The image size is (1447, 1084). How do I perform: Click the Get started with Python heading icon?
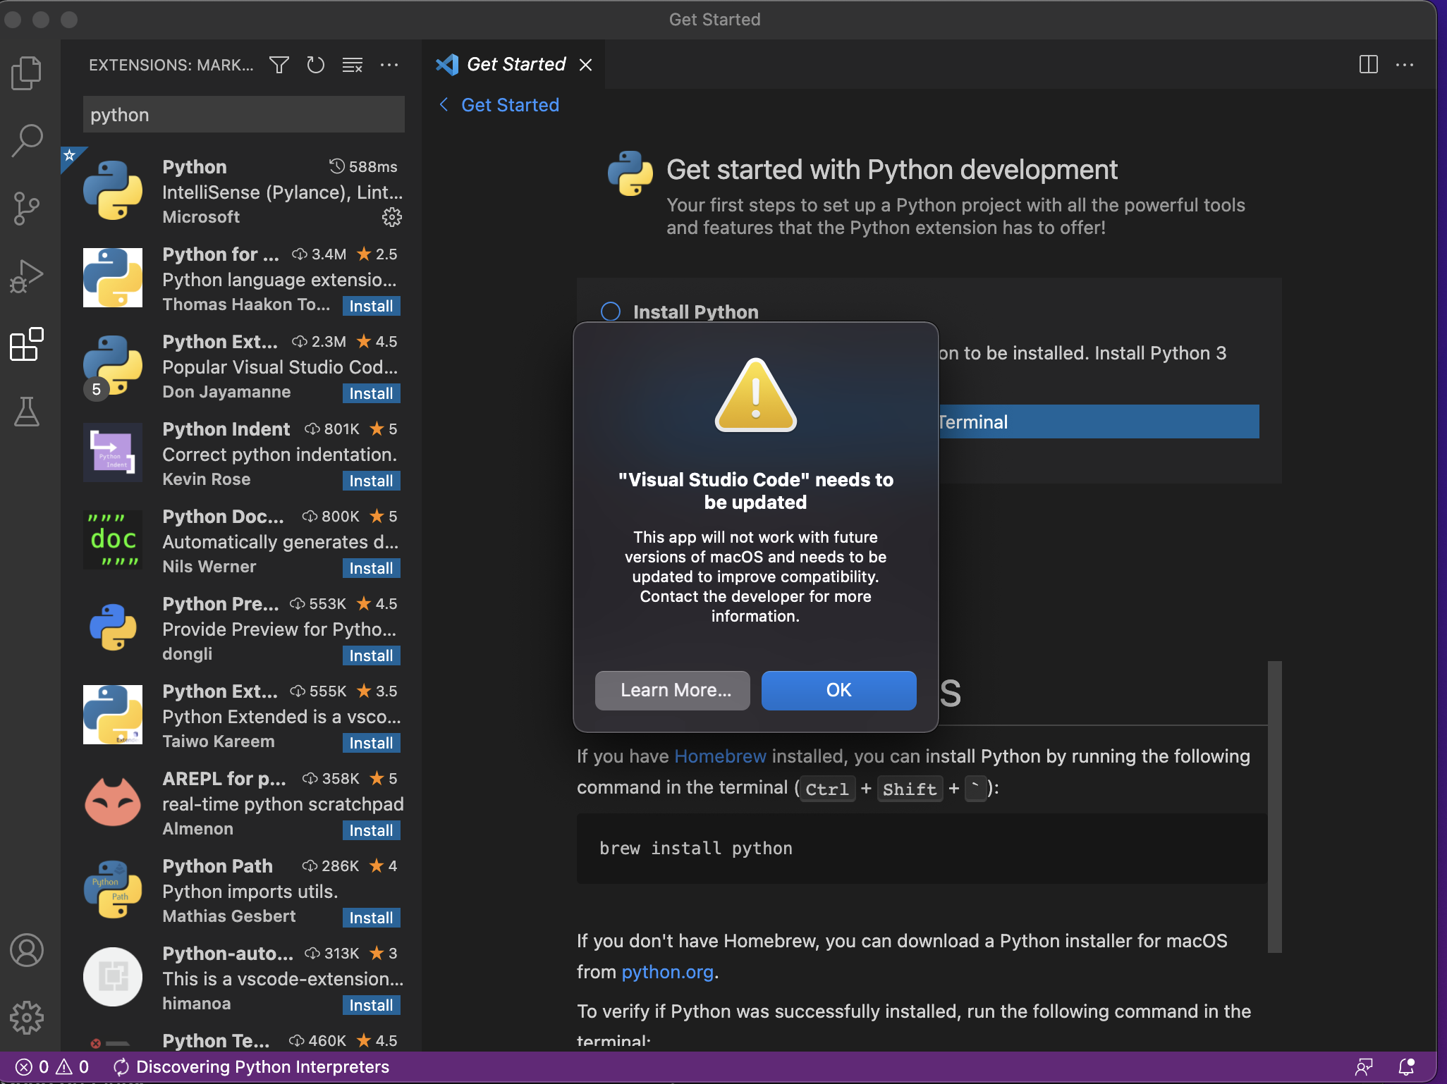(630, 173)
